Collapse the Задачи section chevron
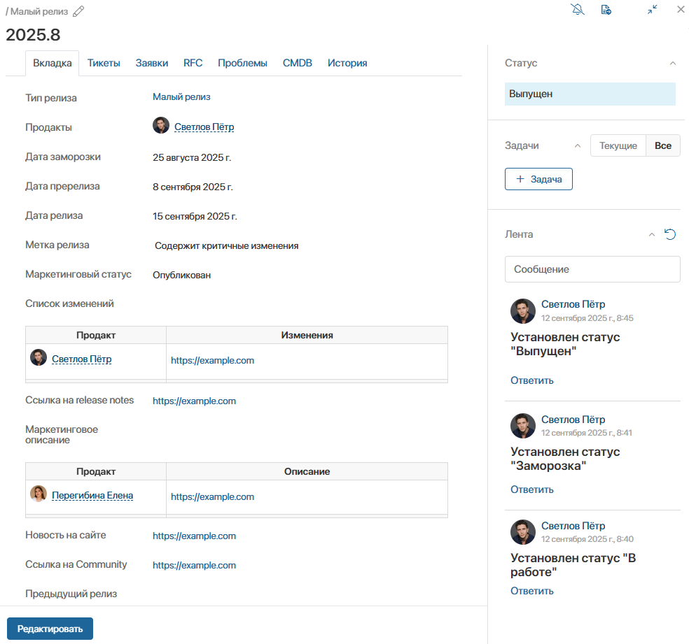The height and width of the screenshot is (644, 689). pyautogui.click(x=578, y=145)
